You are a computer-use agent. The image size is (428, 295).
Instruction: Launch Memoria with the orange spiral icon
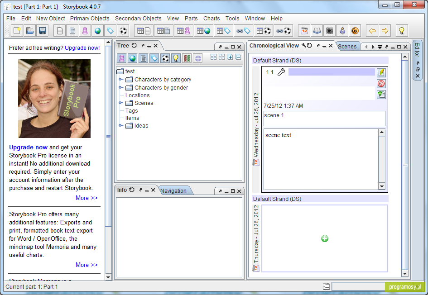(x=355, y=31)
